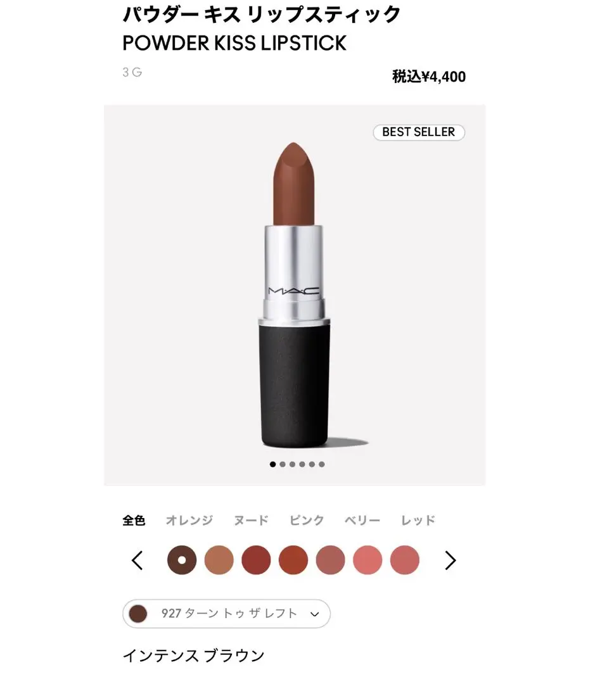Select the last rosy pink swatch
Viewport: 607px width, 684px height.
pyautogui.click(x=405, y=560)
